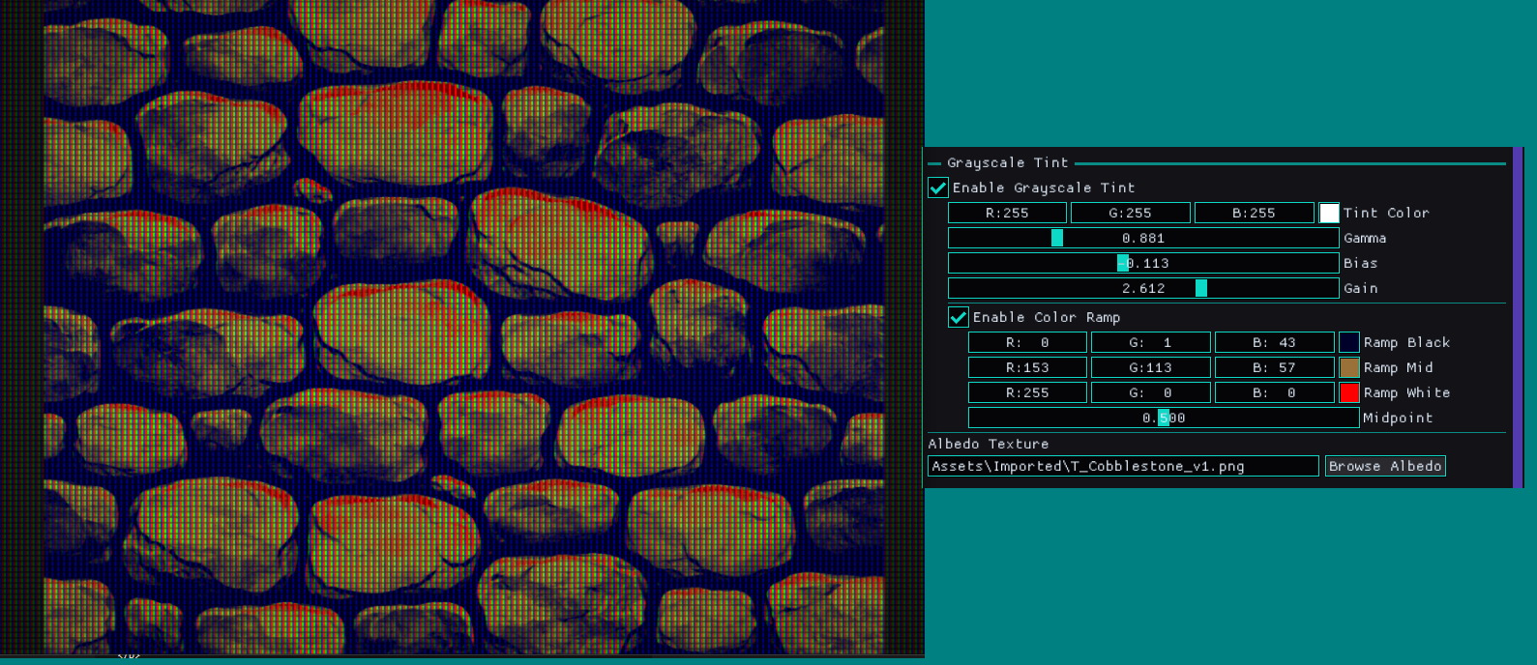Screen dimensions: 1537x665
Task: Click the Gamma slider
Action: [x=1143, y=238]
